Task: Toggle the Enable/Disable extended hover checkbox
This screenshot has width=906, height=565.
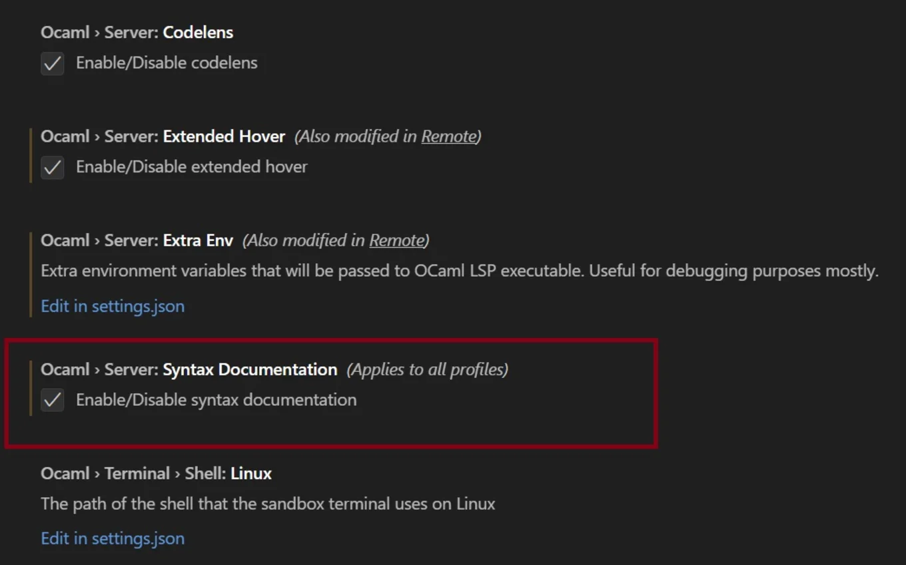Action: [52, 168]
